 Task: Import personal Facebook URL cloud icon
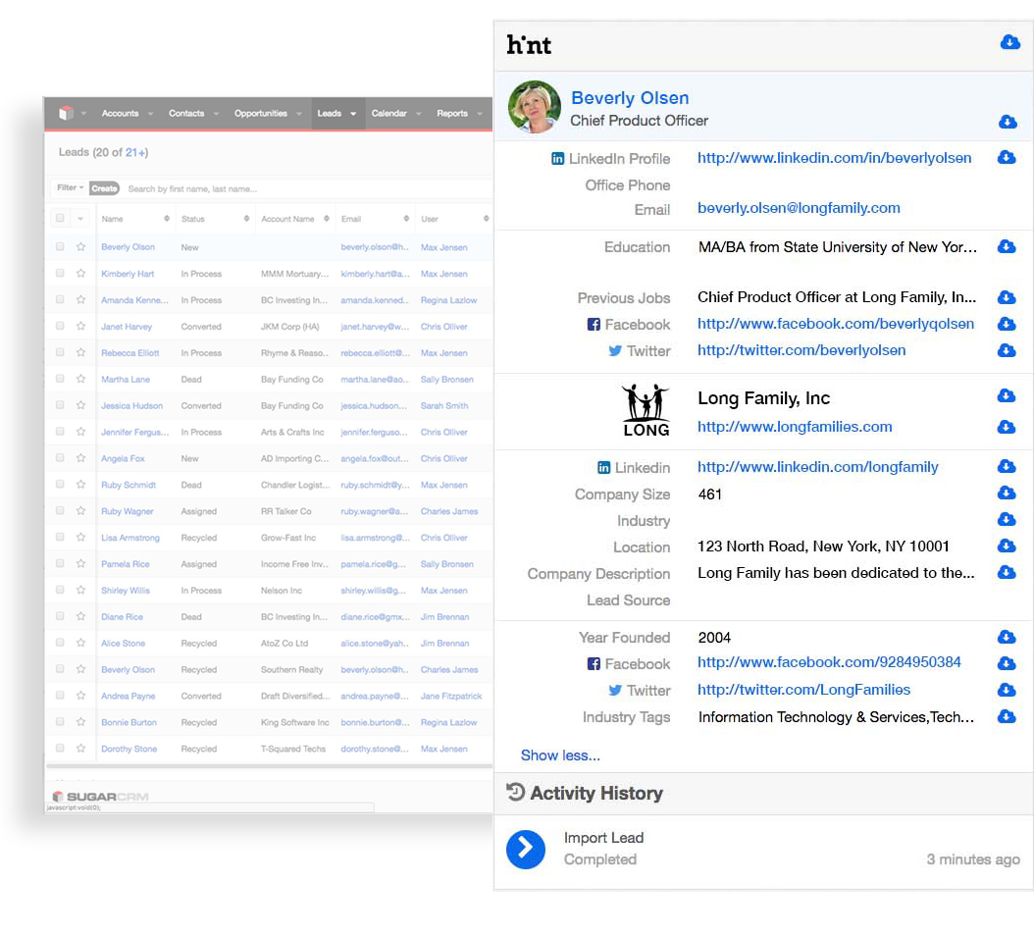[1007, 324]
